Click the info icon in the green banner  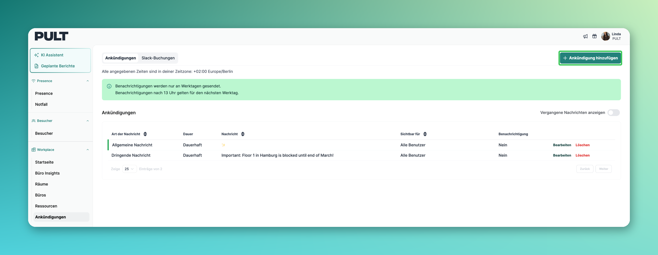[109, 86]
